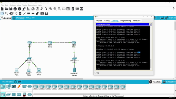This screenshot has height=99, width=176.
Task: Switch to Simulation mode
Action: 169,82
